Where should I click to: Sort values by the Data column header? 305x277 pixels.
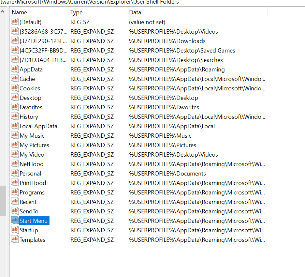point(197,12)
